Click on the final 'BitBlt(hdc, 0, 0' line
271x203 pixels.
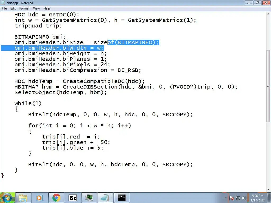click(110, 164)
